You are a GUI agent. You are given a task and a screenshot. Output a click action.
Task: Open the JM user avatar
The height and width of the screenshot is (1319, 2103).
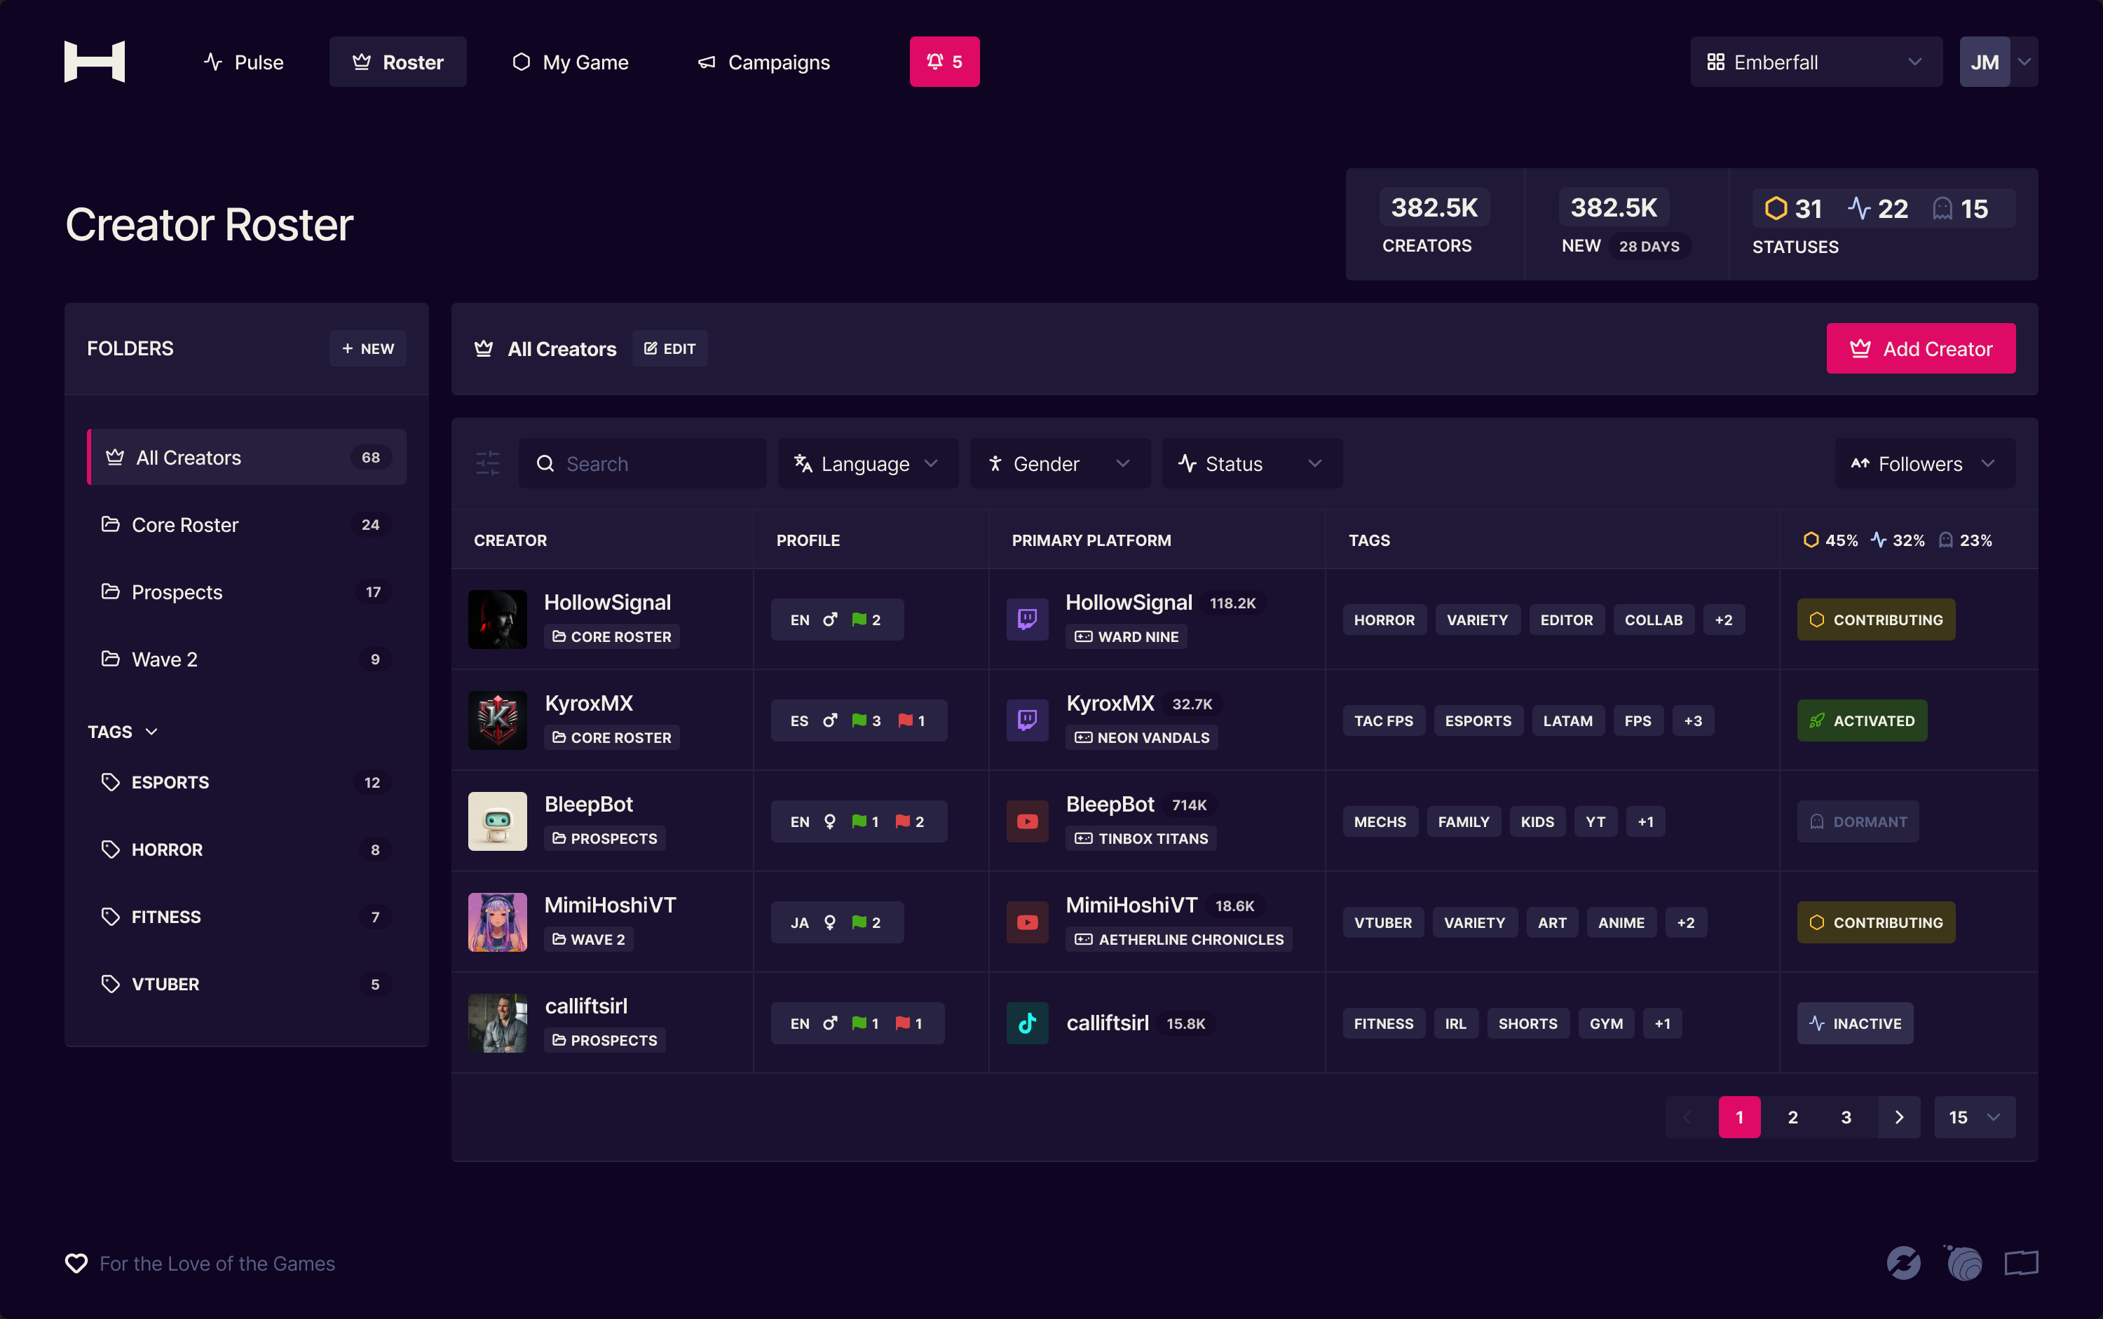coord(1985,62)
